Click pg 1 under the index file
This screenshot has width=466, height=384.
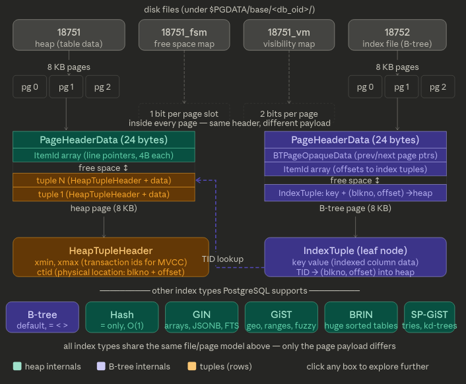401,86
